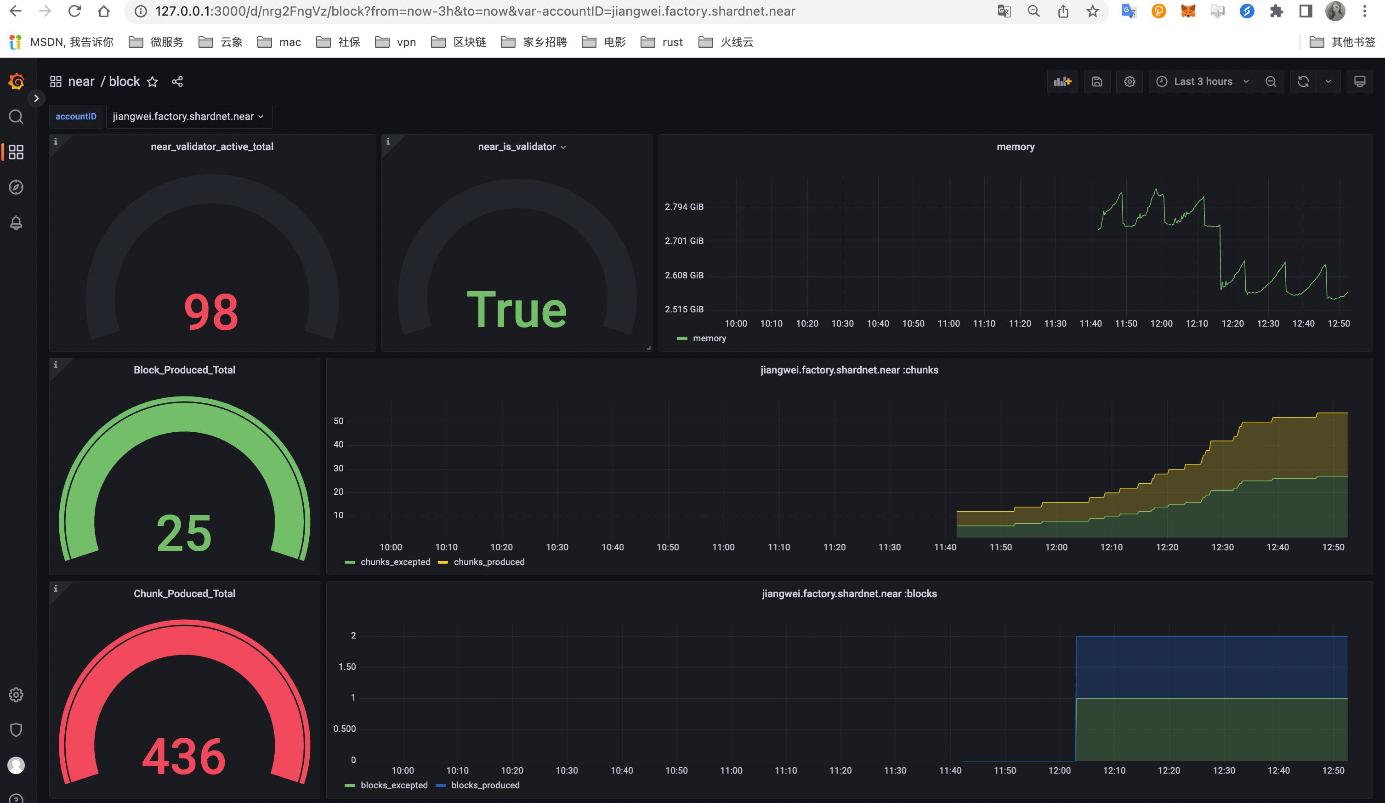
Task: Expand the sidebar with arrow toggle
Action: [36, 98]
